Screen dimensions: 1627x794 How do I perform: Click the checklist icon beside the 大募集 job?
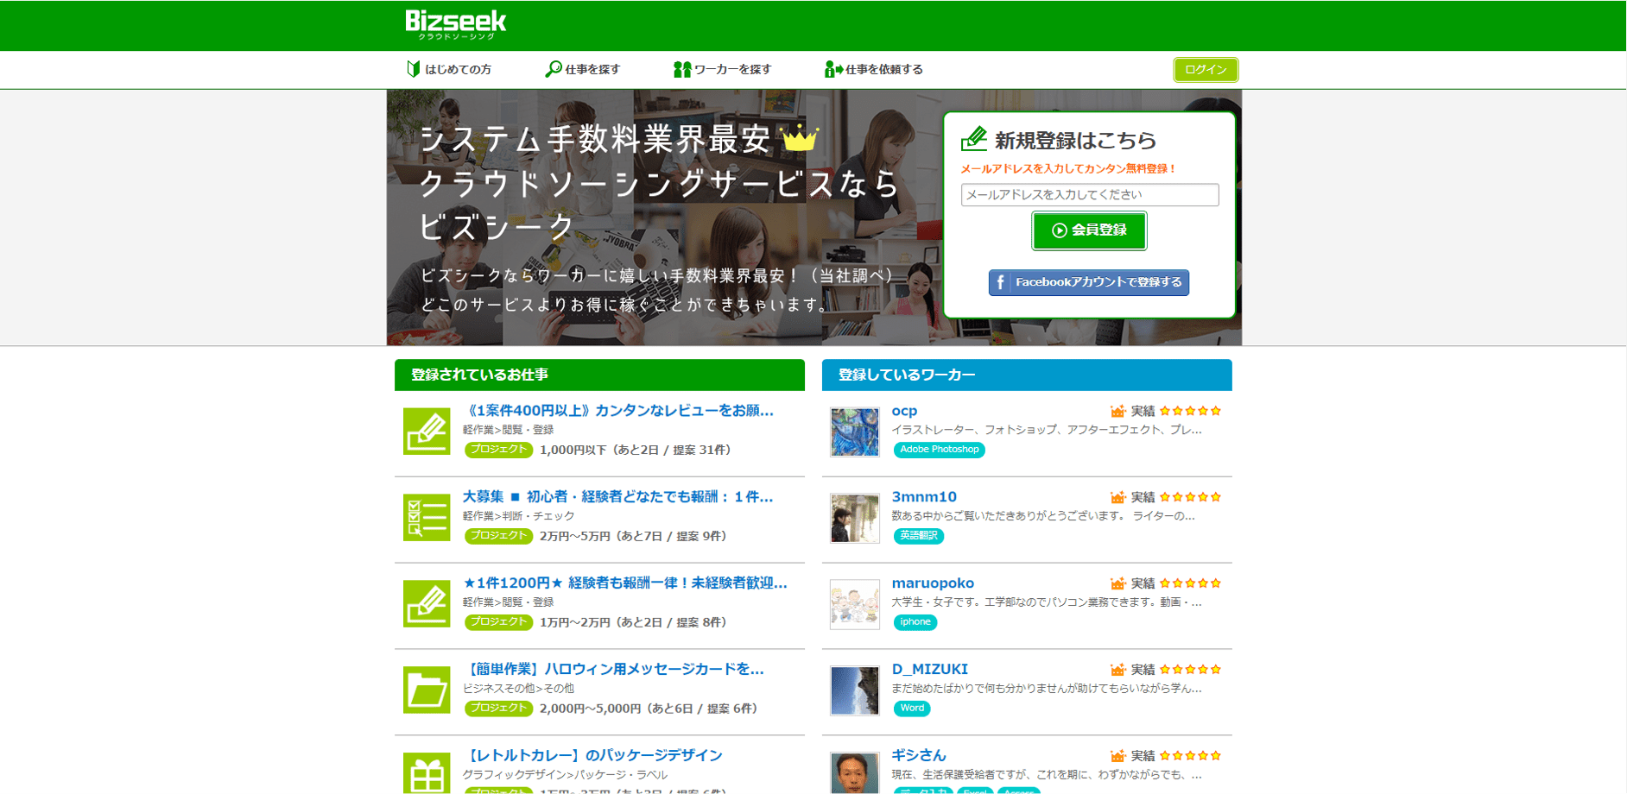[x=426, y=517]
